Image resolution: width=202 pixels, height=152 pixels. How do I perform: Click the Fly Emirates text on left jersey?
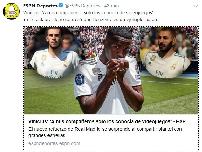pyautogui.click(x=53, y=75)
